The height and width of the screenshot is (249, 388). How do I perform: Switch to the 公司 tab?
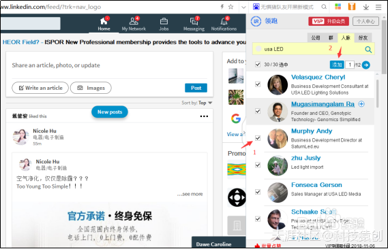[x=315, y=37]
